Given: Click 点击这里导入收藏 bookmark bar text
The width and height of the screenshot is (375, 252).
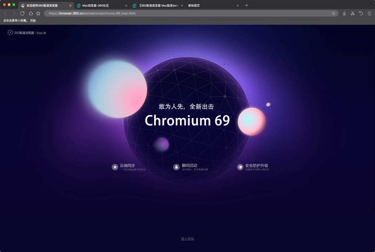Looking at the screenshot, I should click(x=16, y=21).
